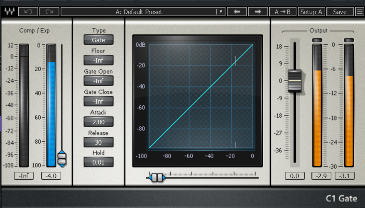365x208 pixels.
Task: Load next preset with right arrow
Action: pyautogui.click(x=258, y=12)
